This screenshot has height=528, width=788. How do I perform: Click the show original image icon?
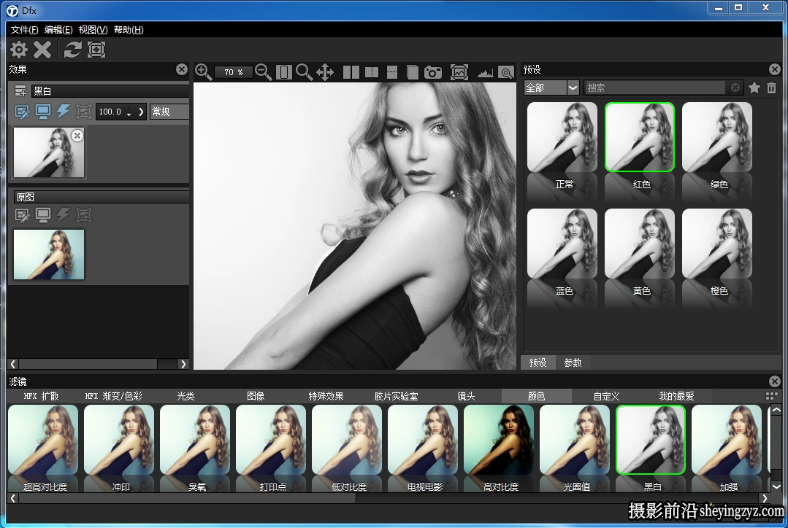[x=459, y=72]
